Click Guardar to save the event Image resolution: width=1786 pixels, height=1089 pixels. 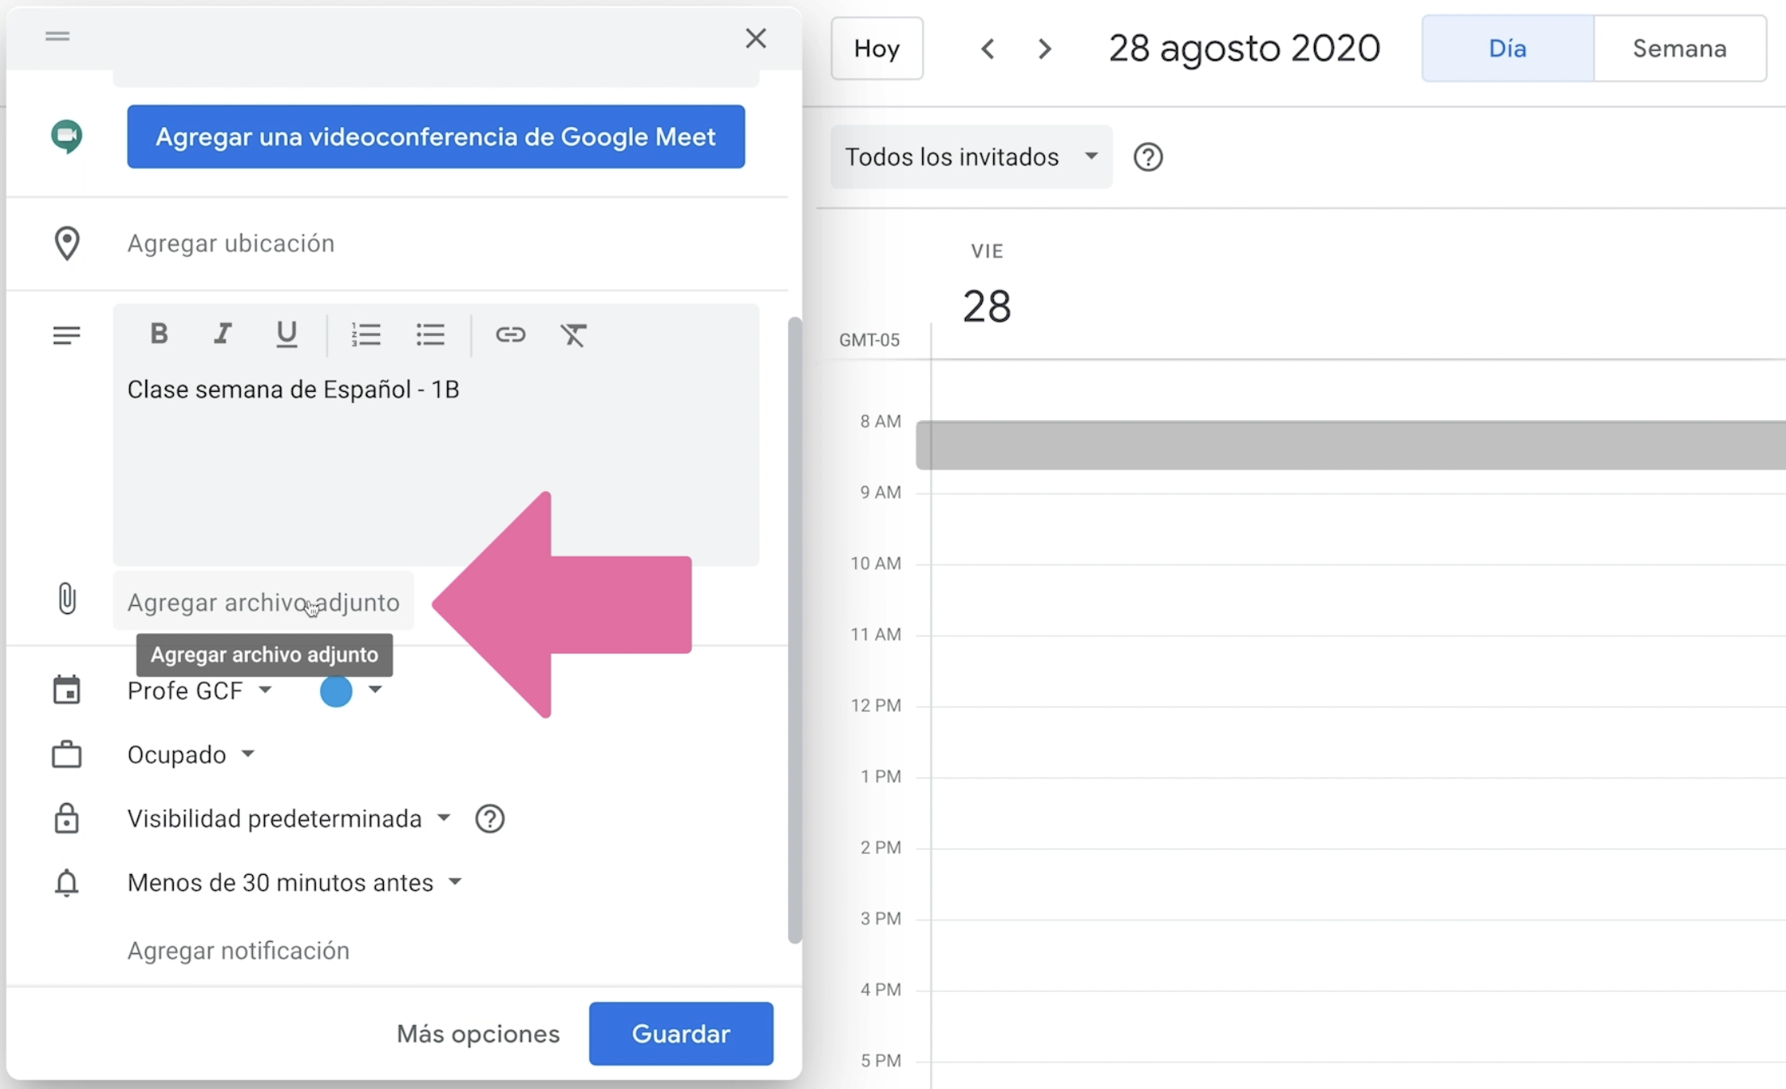680,1034
